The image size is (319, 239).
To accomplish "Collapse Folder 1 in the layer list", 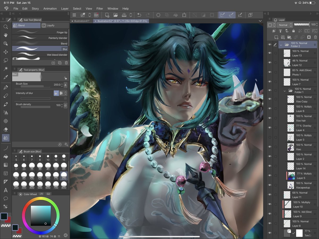I will (x=285, y=91).
